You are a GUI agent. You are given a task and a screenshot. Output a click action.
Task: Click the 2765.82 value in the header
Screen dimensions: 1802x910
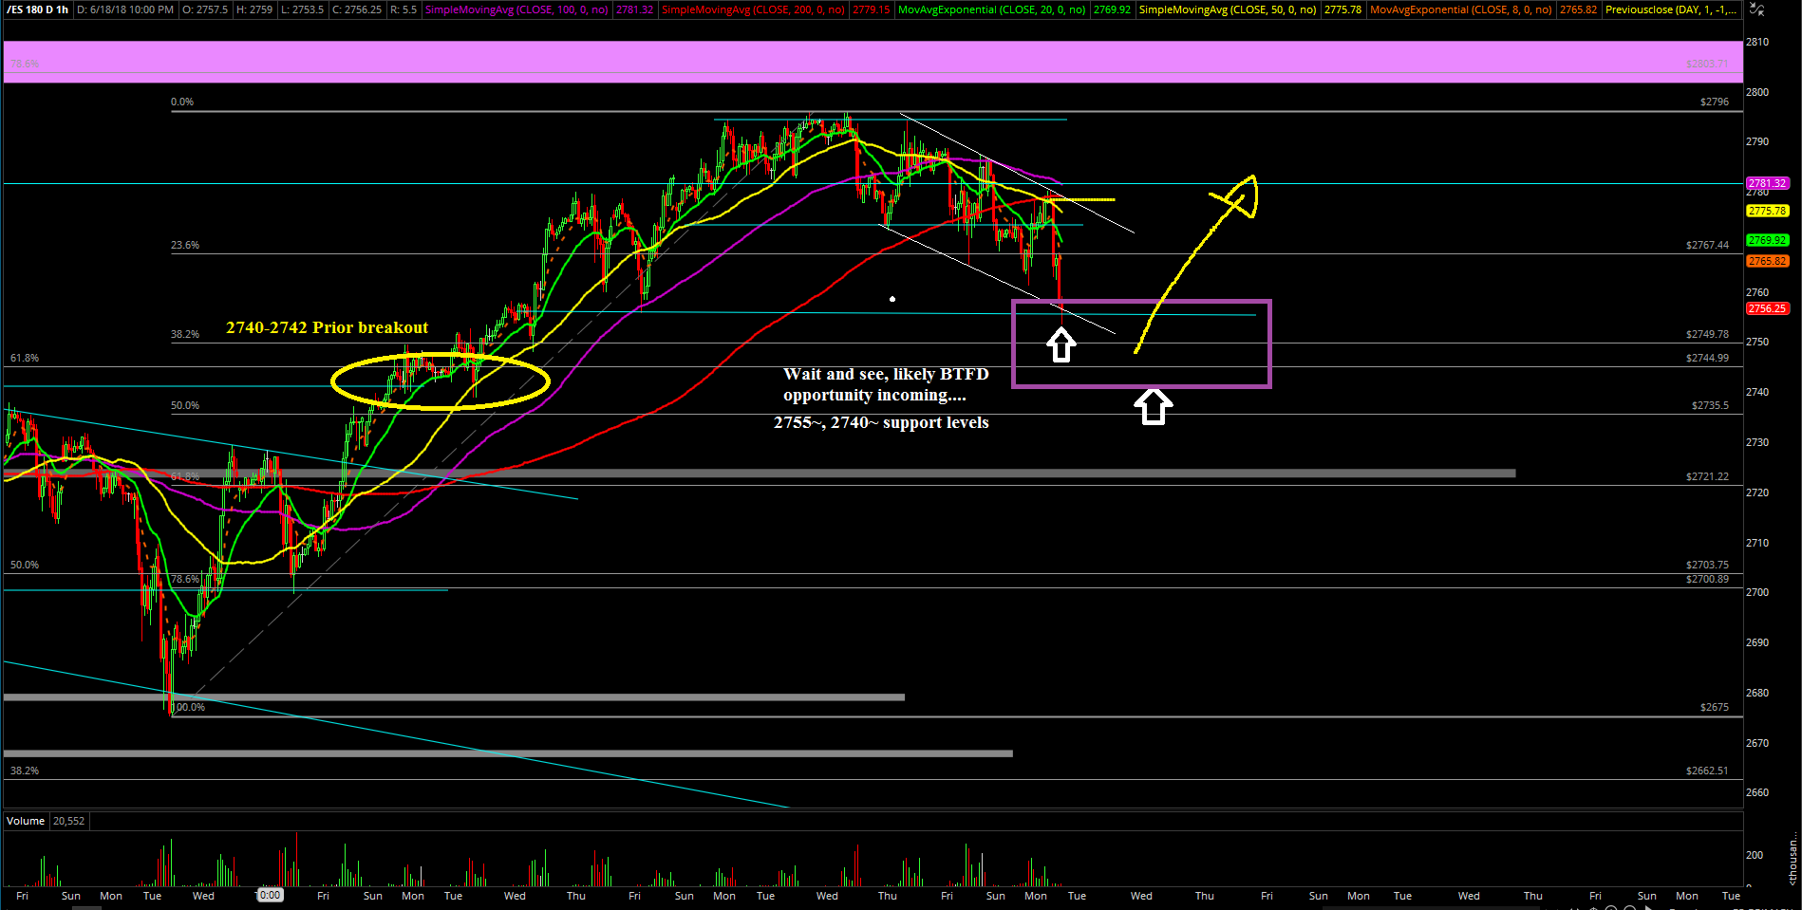(x=1578, y=9)
